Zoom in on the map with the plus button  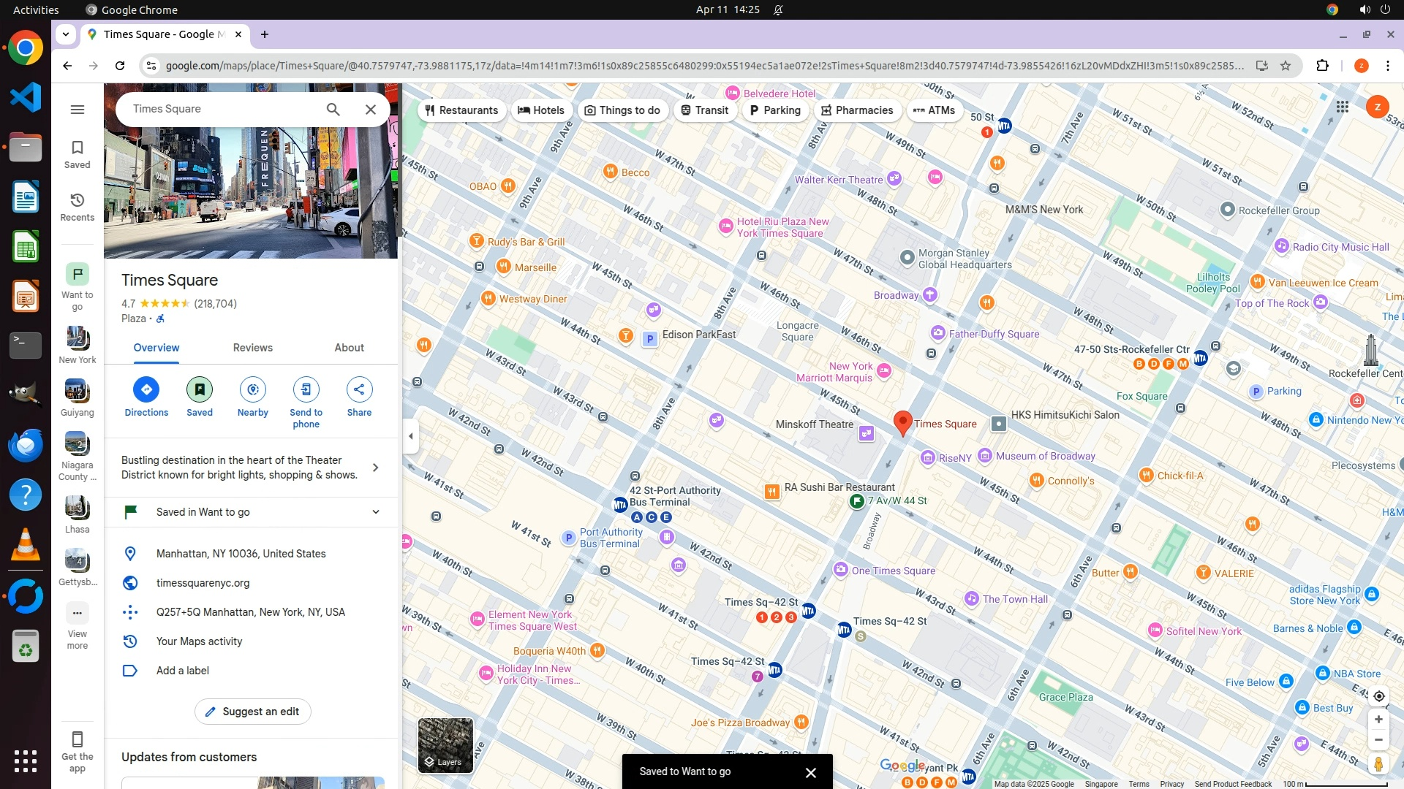1378,720
